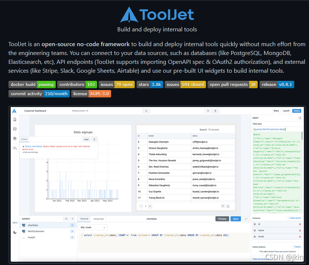Run the chartData query
This screenshot has width=309, height=265.
(x=72, y=225)
